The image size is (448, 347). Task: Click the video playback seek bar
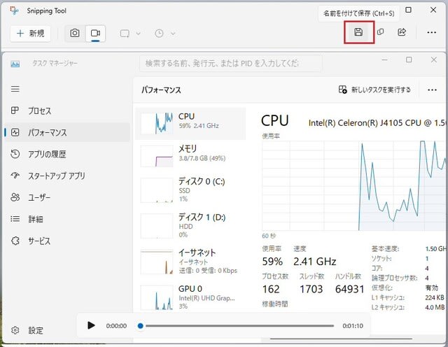pyautogui.click(x=239, y=325)
